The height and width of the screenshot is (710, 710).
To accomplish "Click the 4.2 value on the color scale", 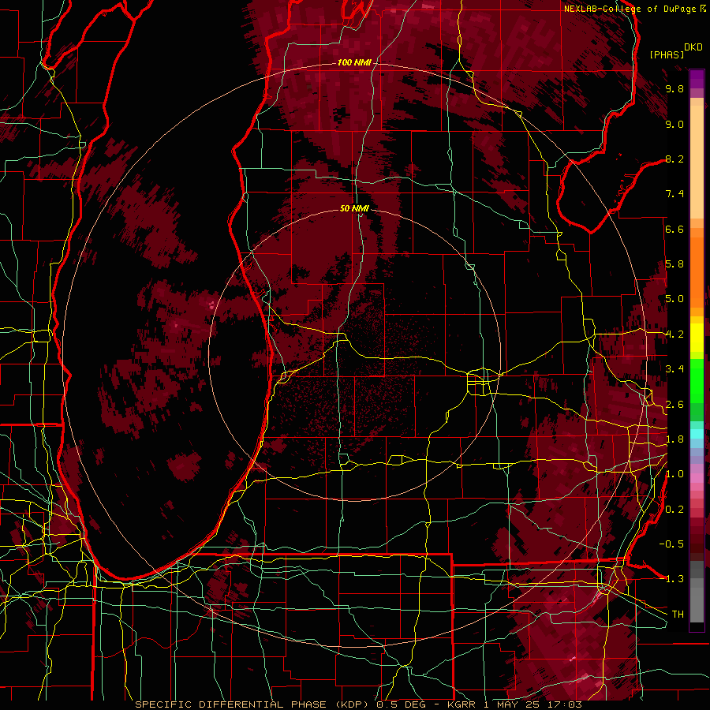I will (x=674, y=334).
